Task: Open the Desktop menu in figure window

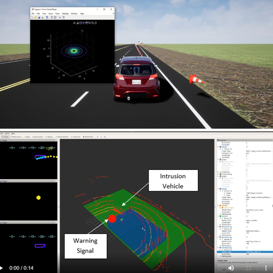Action: coord(66,14)
